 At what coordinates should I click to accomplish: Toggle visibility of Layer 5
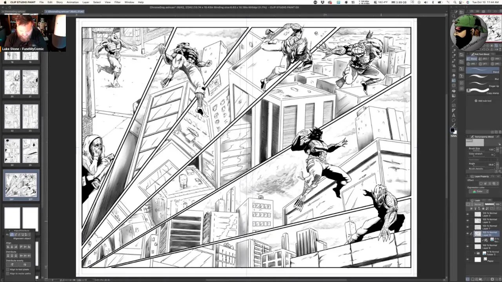point(467,221)
